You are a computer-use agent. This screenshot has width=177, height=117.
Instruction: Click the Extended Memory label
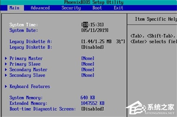point(28,103)
